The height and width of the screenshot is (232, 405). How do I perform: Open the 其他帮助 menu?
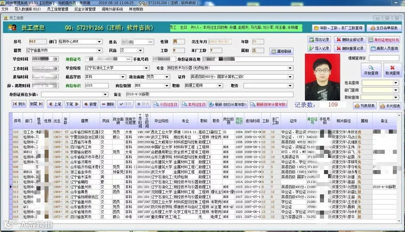pos(136,9)
